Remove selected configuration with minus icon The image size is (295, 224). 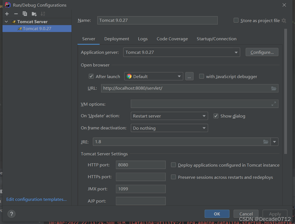pyautogui.click(x=16, y=14)
